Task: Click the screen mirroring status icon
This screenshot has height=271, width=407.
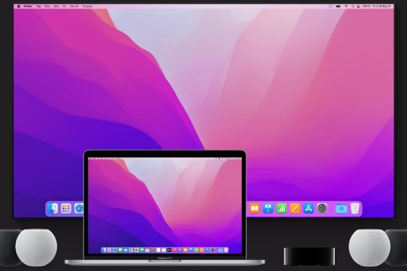Action: click(x=330, y=6)
